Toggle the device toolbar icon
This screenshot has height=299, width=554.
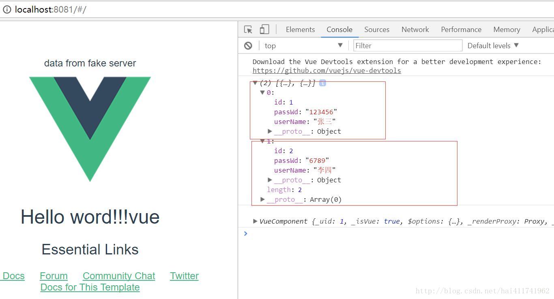264,29
